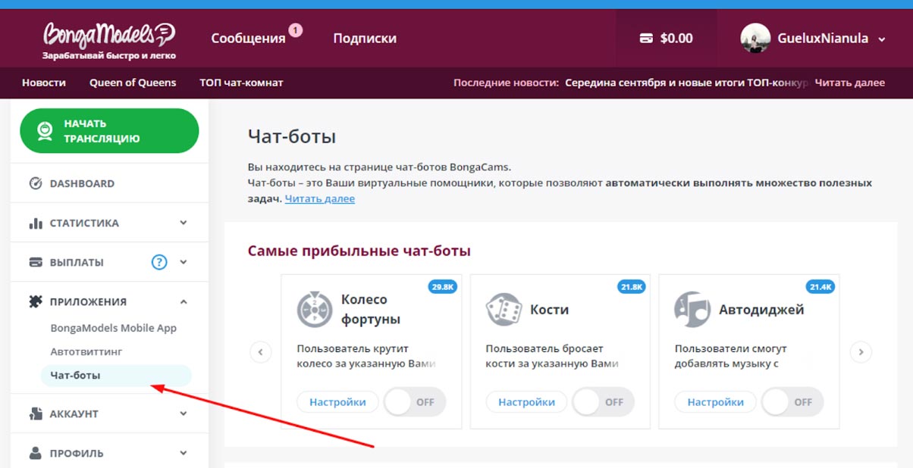Image resolution: width=913 pixels, height=468 pixels.
Task: Click the 21.8K badge on Кости
Action: pyautogui.click(x=631, y=287)
